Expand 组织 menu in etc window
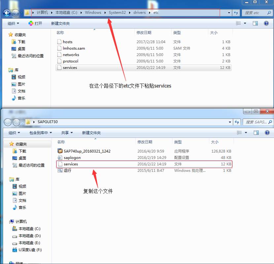The image size is (274, 264). coord(13,23)
